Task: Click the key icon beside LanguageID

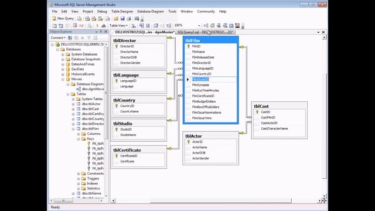Action: 117,81
